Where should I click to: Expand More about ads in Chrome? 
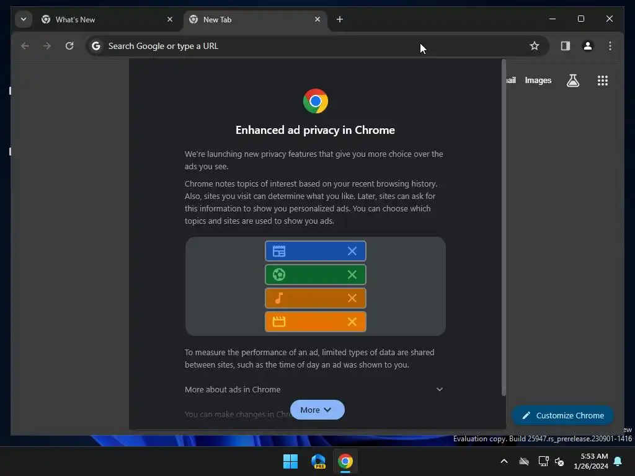point(314,389)
